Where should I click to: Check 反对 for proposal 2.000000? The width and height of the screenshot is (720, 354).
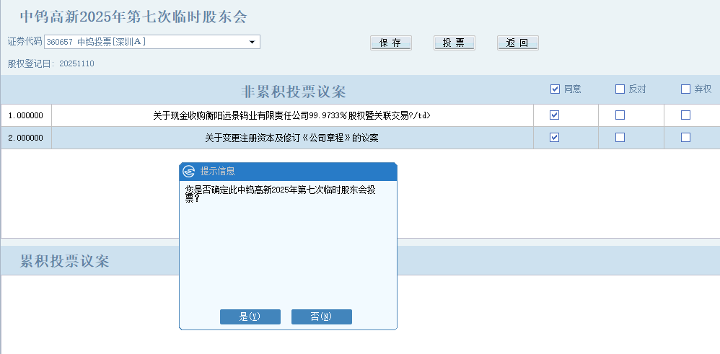[x=620, y=137]
